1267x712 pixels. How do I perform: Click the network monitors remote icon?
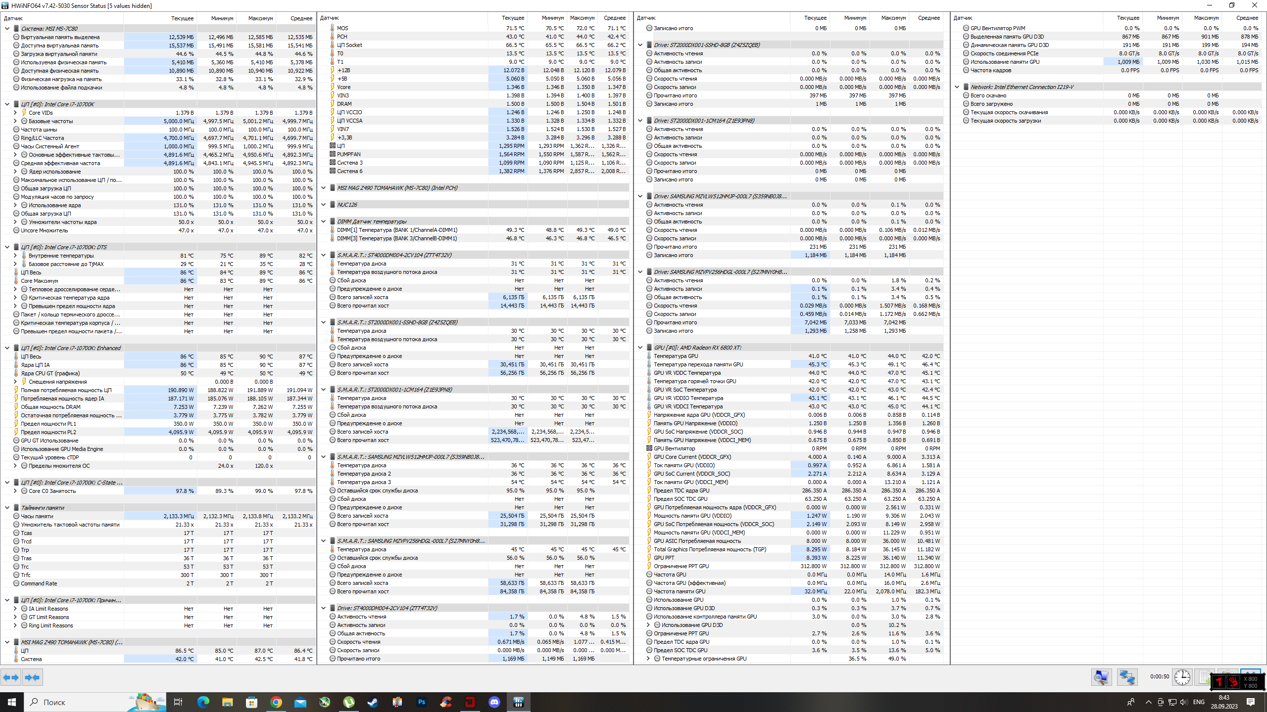coord(1127,677)
